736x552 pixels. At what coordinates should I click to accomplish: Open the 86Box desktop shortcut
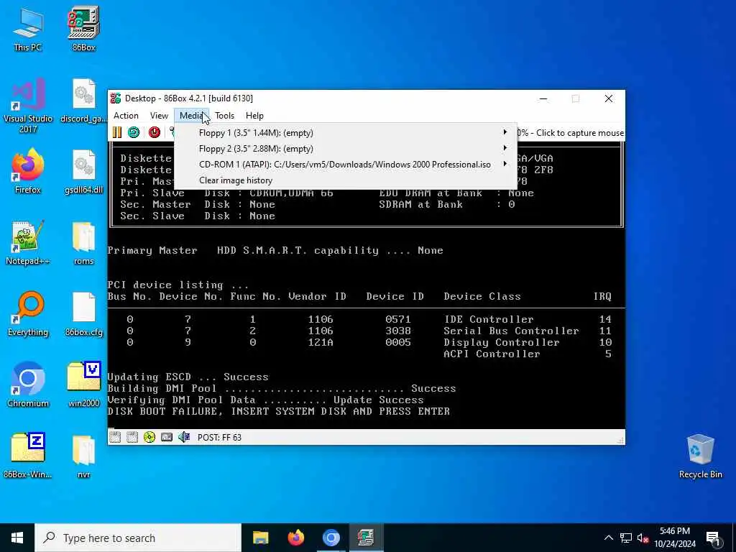click(x=83, y=29)
